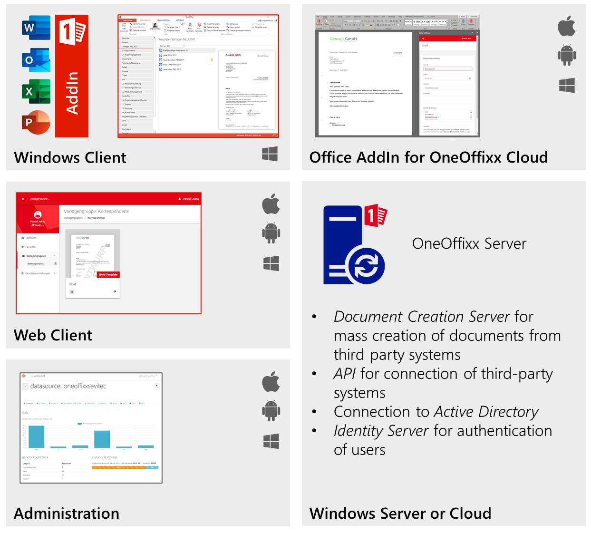Image resolution: width=591 pixels, height=533 pixels.
Task: Click the Word Template badge on Brief card
Action: click(x=108, y=274)
